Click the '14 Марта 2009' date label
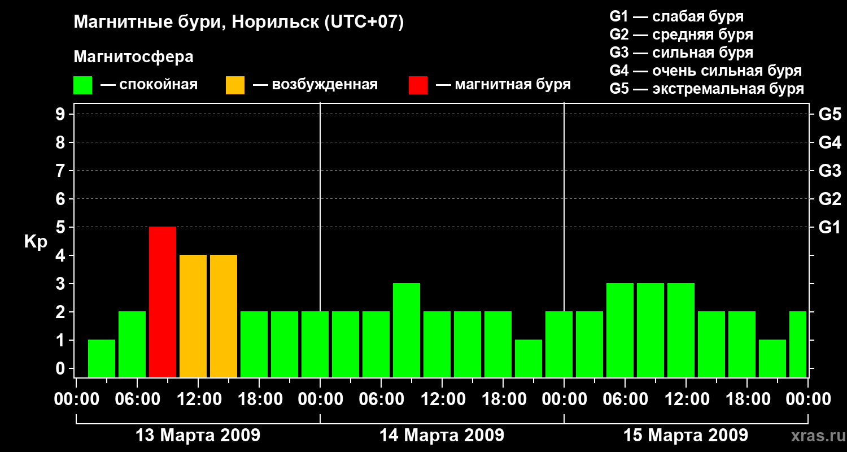 442,436
